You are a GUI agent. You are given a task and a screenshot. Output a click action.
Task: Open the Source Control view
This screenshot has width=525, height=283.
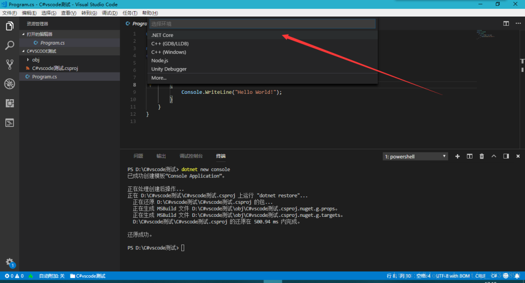coord(9,65)
